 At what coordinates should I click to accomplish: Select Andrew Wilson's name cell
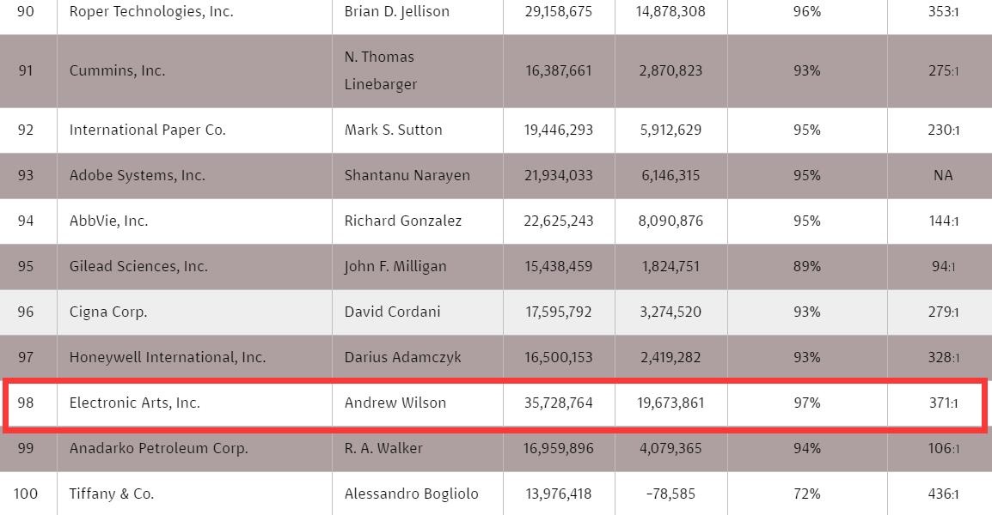(395, 403)
